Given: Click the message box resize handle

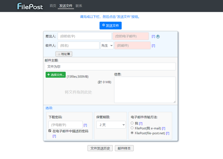Looking at the screenshot, I should point(174,102).
